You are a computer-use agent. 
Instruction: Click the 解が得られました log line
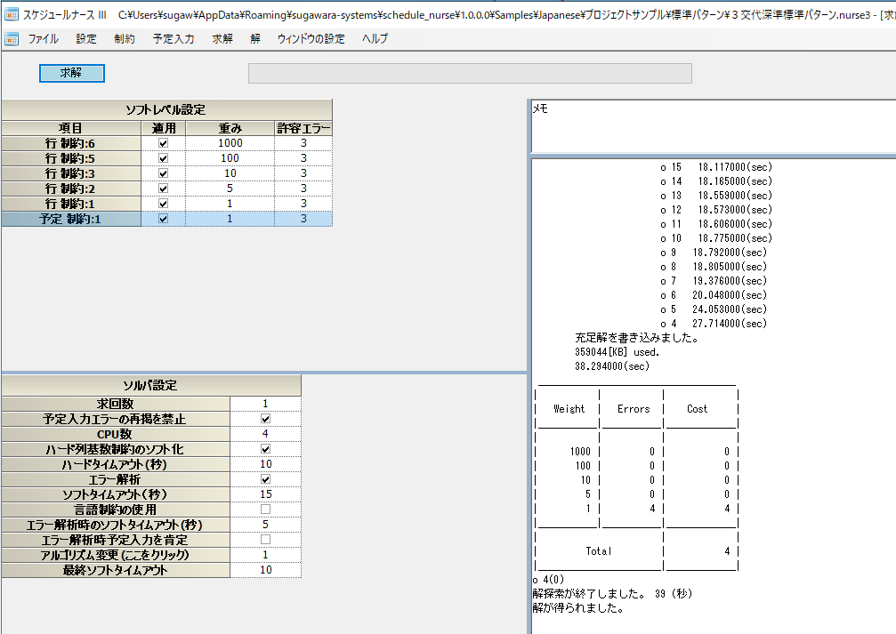pos(577,608)
